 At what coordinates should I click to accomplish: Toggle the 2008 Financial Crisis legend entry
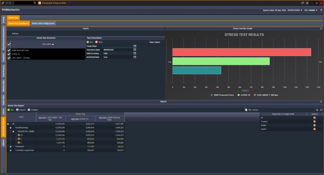tap(222, 95)
